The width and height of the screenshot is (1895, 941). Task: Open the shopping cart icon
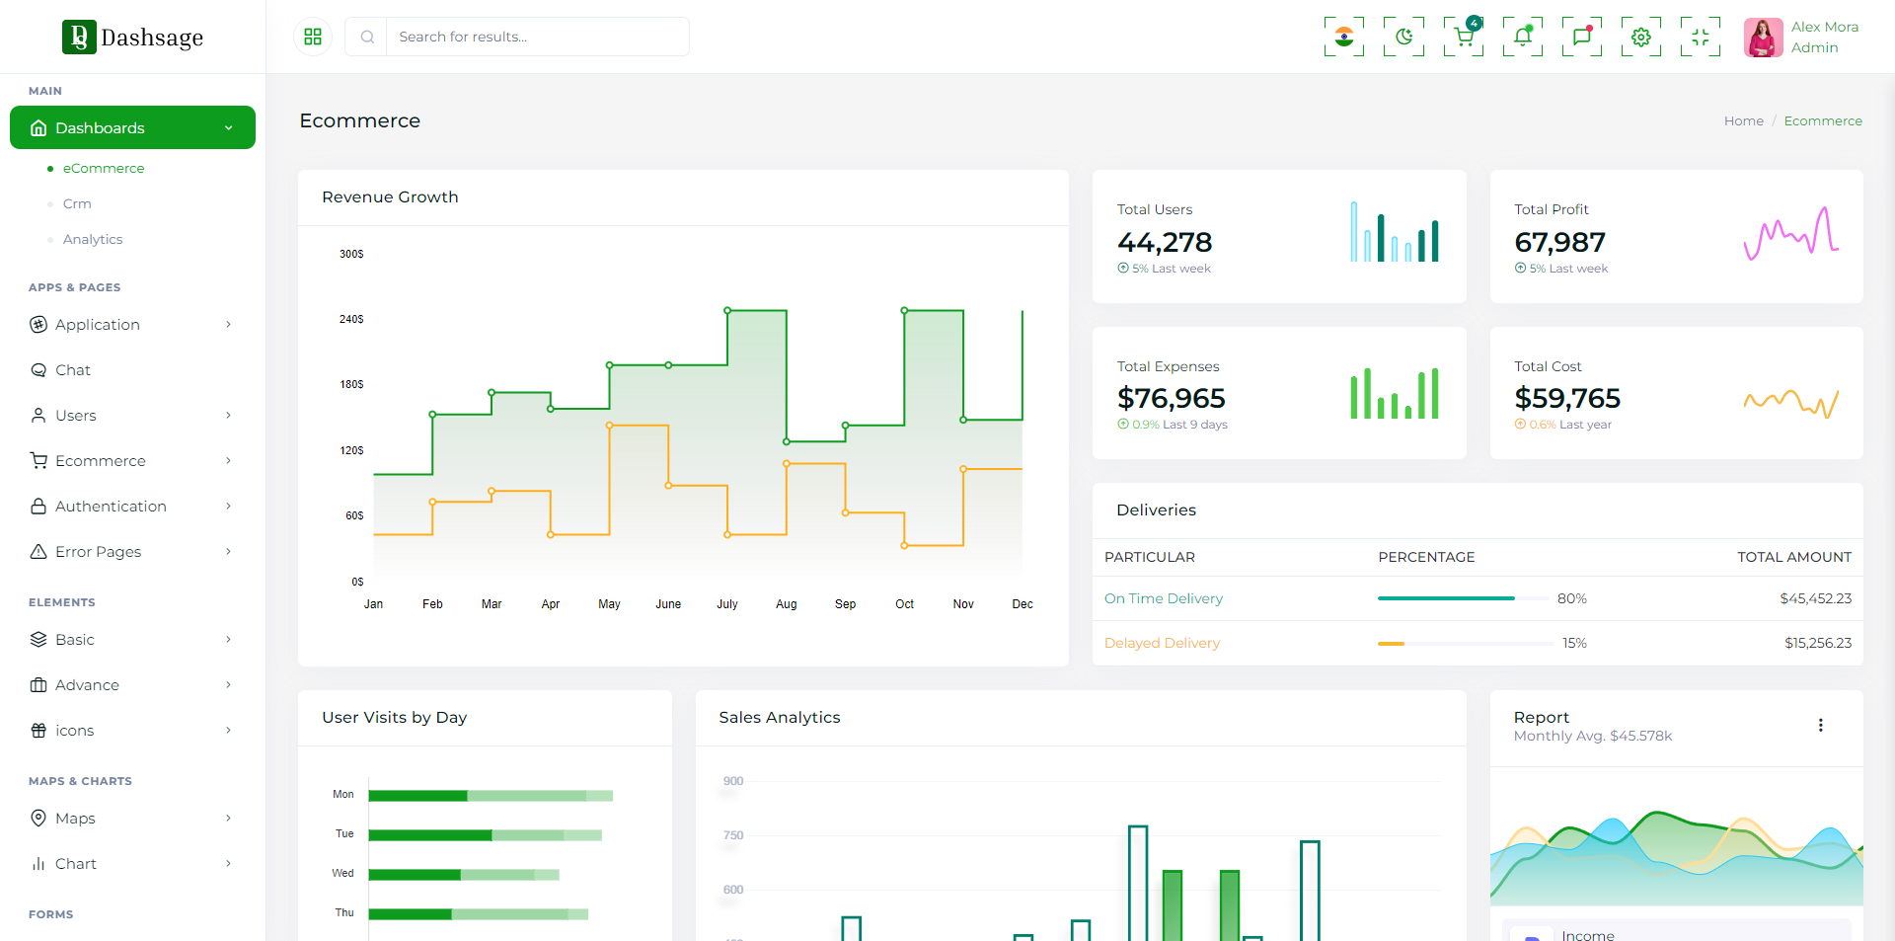tap(1464, 37)
